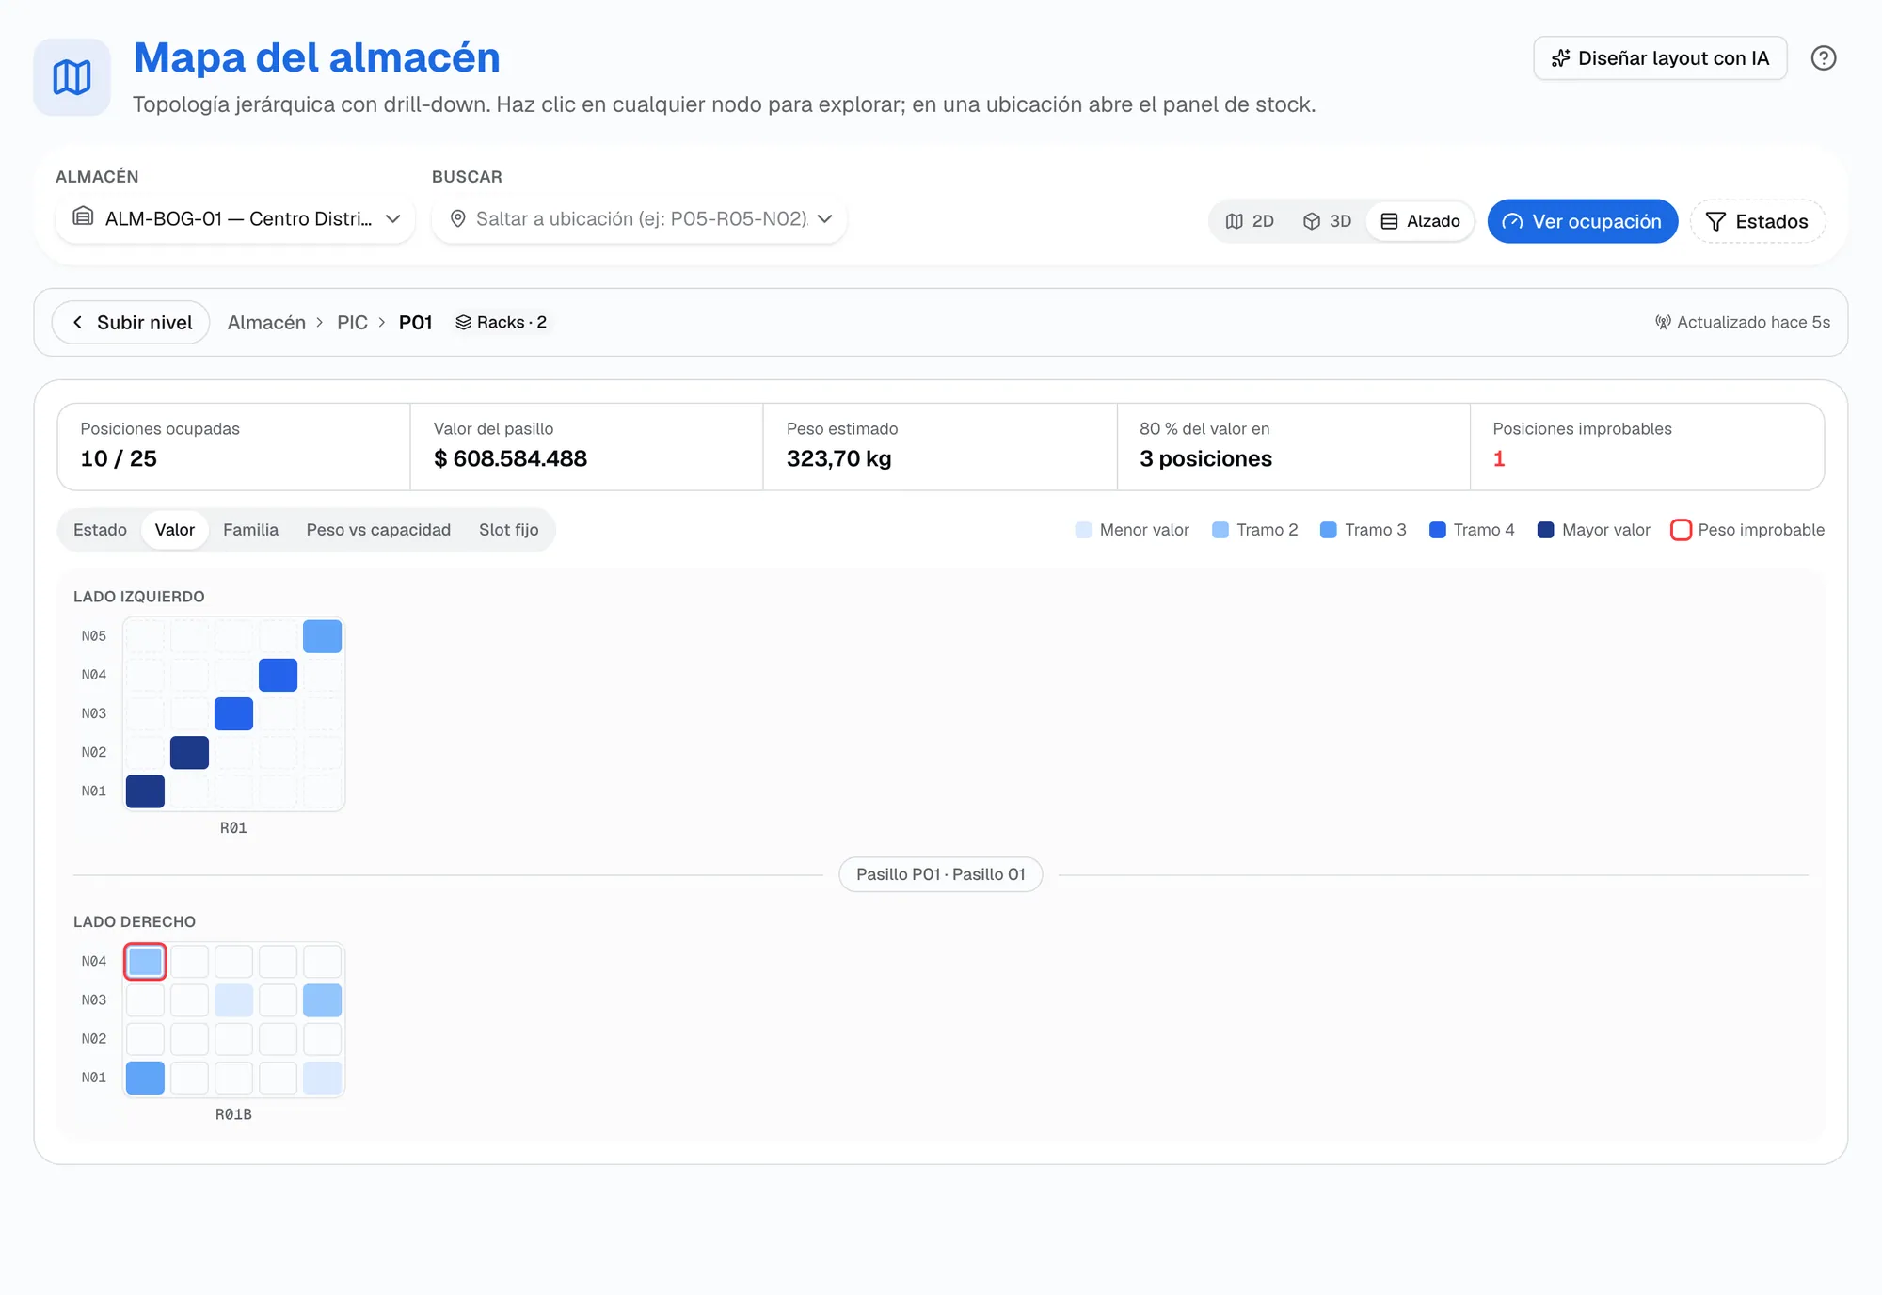The image size is (1882, 1295).
Task: Select the Alzado elevation view
Action: (1420, 221)
